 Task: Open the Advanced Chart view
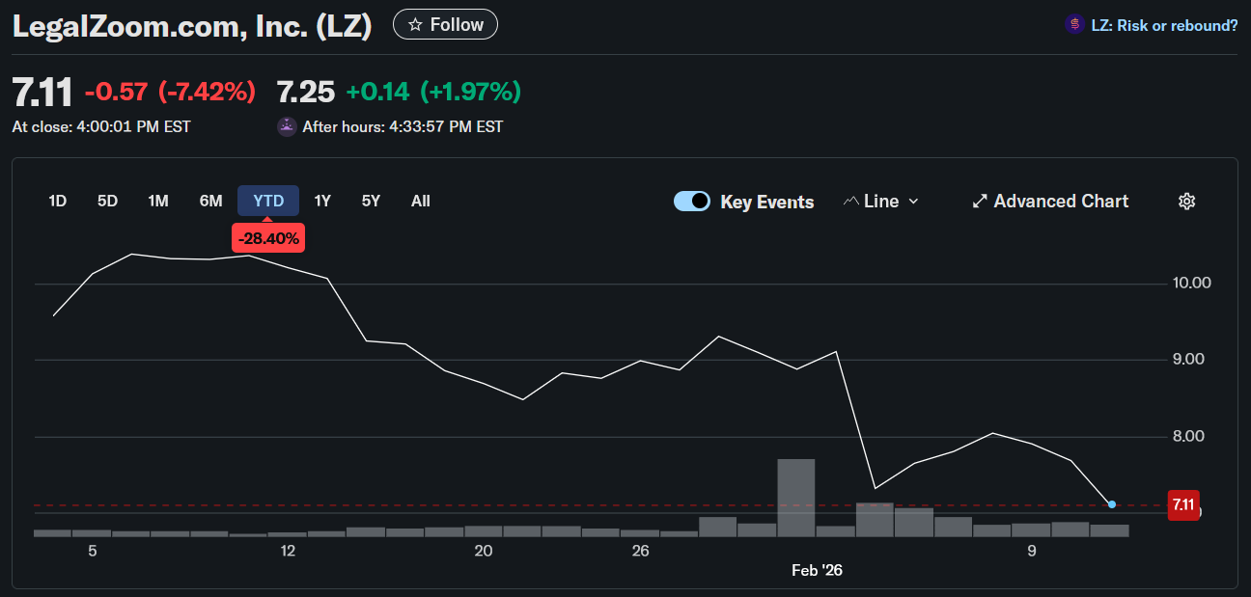(1050, 201)
